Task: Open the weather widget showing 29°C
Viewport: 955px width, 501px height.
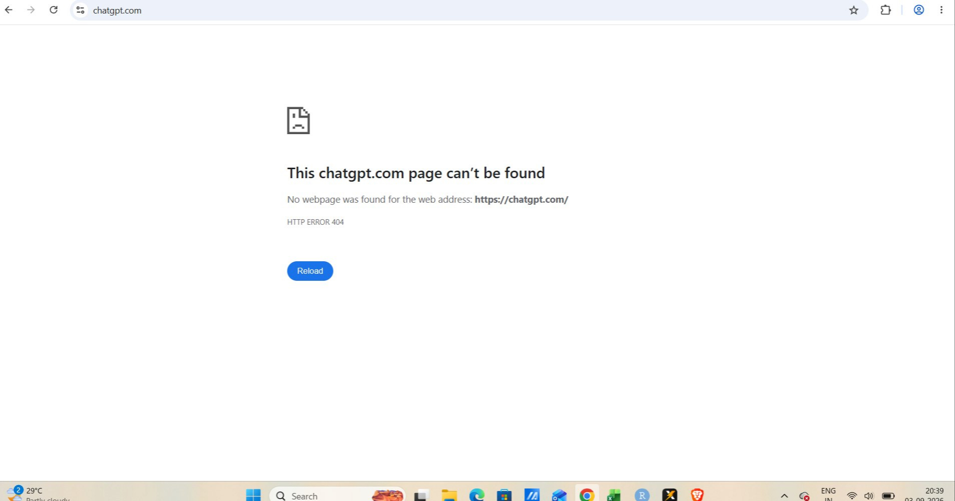Action: click(x=38, y=493)
